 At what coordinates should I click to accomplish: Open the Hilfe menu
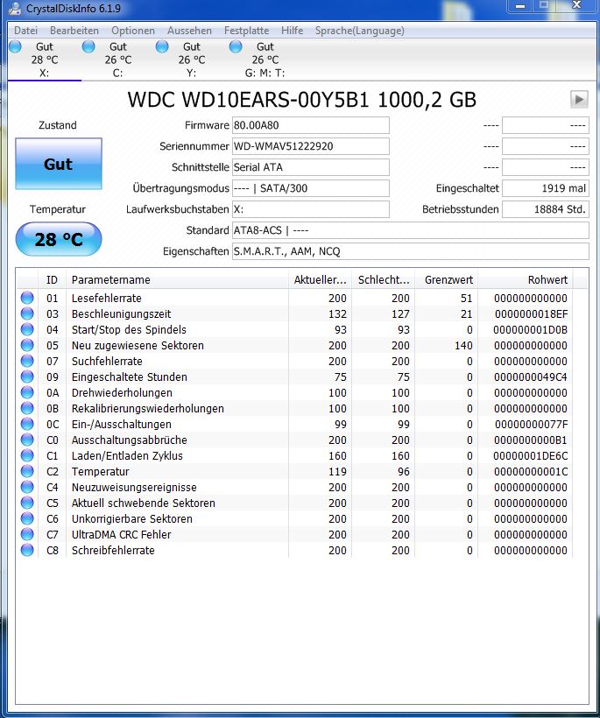point(292,31)
